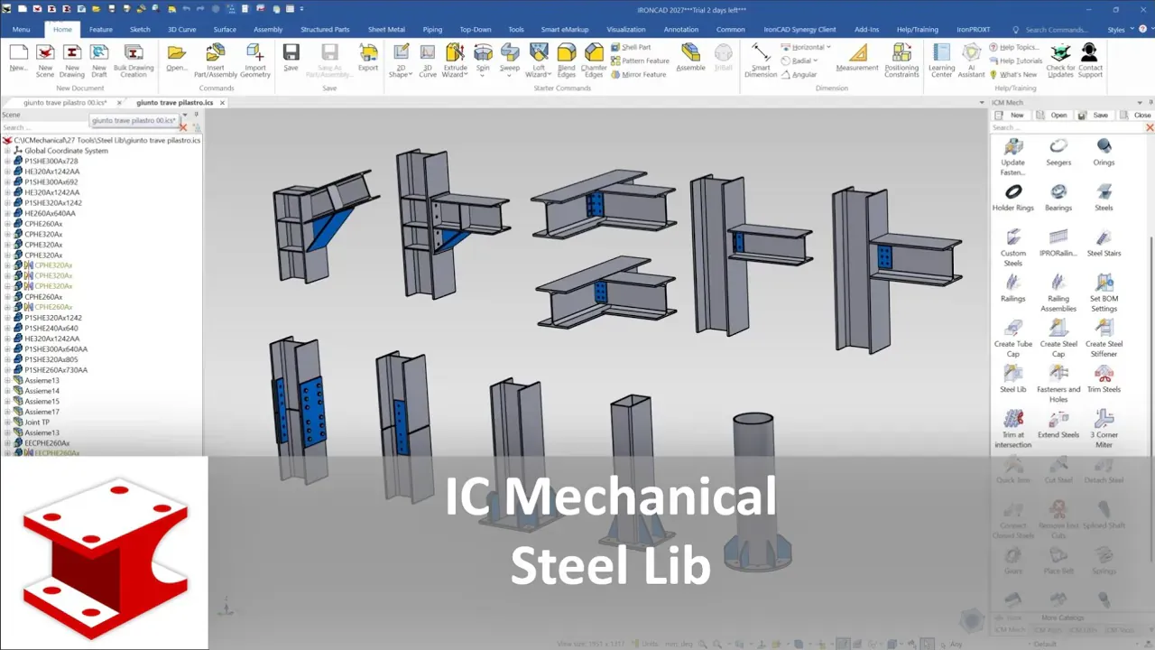Select the 3 Corner Miter tool

[1104, 430]
